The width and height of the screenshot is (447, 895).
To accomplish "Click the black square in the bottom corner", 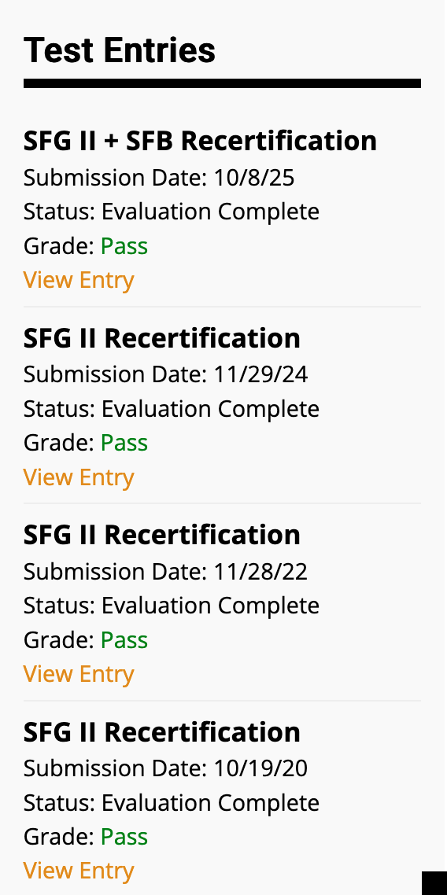I will 434,883.
